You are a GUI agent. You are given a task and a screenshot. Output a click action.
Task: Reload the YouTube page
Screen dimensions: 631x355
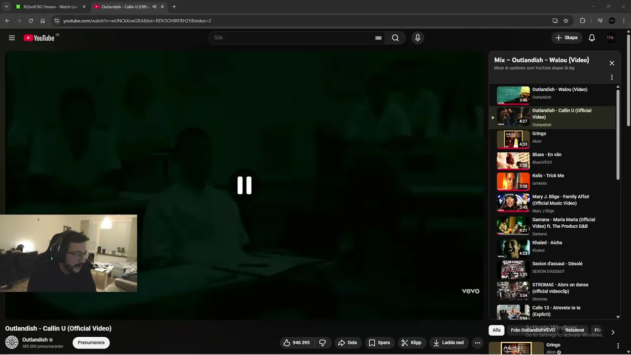click(31, 21)
